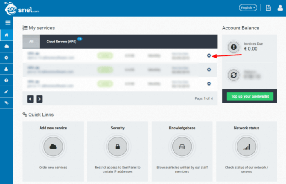
Task: Click the account avatar in top header
Action: pos(279,8)
